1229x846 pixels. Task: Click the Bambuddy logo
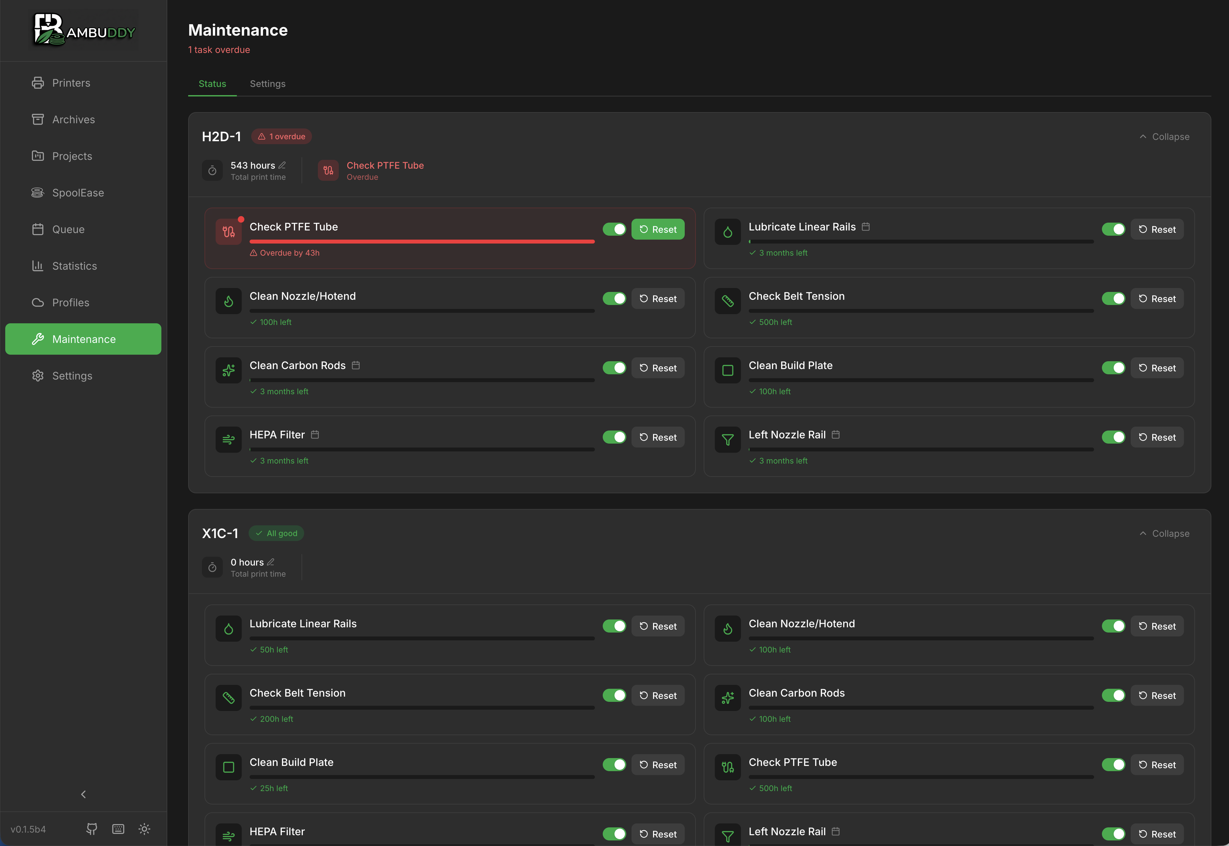click(85, 30)
